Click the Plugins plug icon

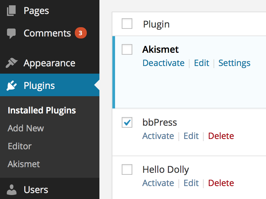click(x=12, y=86)
